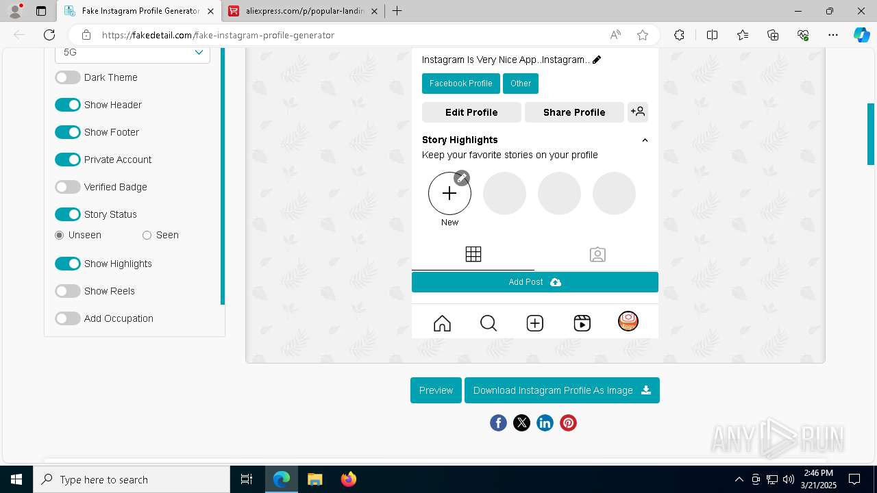Turn off Story Status toggle
Image resolution: width=877 pixels, height=493 pixels.
[68, 214]
